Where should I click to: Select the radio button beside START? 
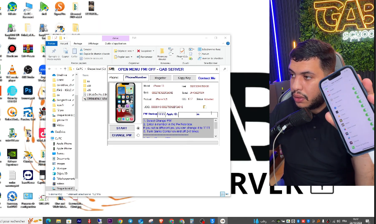[x=138, y=128]
